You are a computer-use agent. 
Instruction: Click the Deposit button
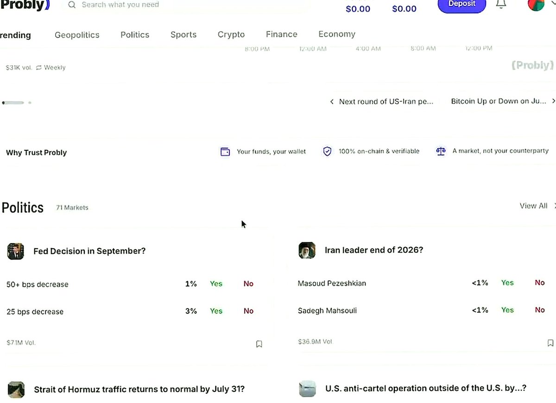coord(462,5)
